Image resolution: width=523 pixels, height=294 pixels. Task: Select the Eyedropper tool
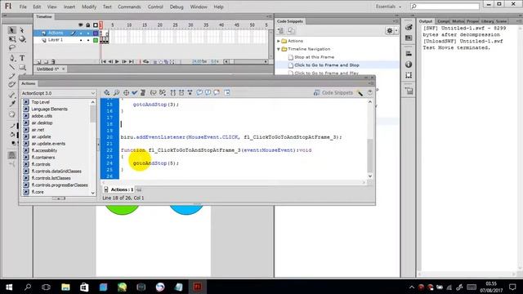click(x=12, y=104)
